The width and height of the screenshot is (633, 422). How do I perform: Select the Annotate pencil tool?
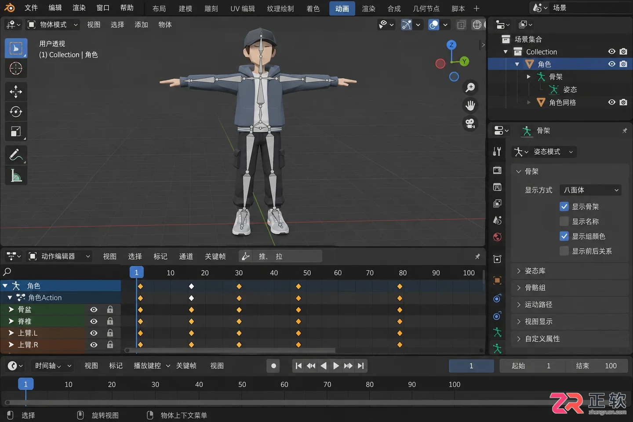[x=16, y=155]
